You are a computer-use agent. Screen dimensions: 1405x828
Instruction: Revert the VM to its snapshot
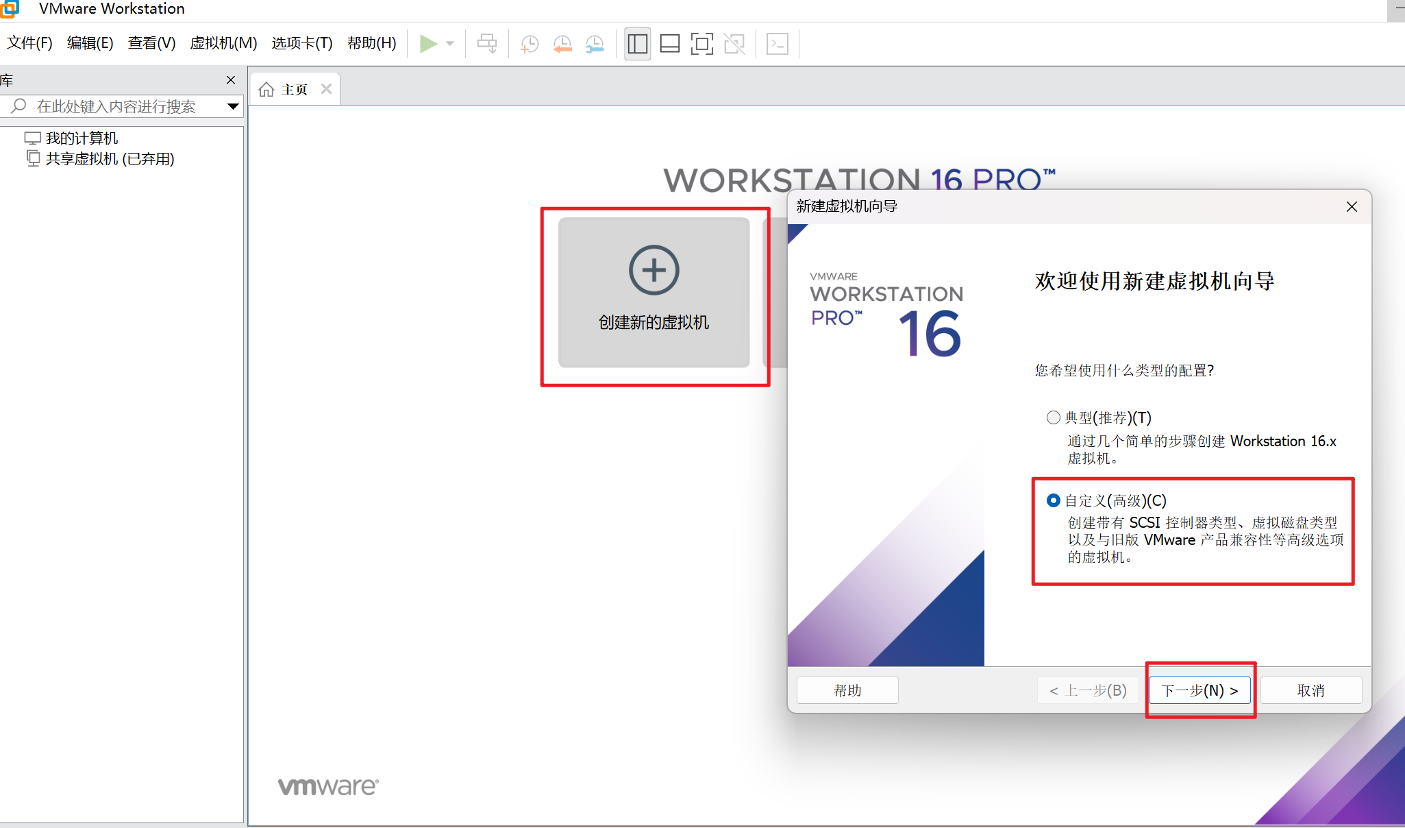562,43
